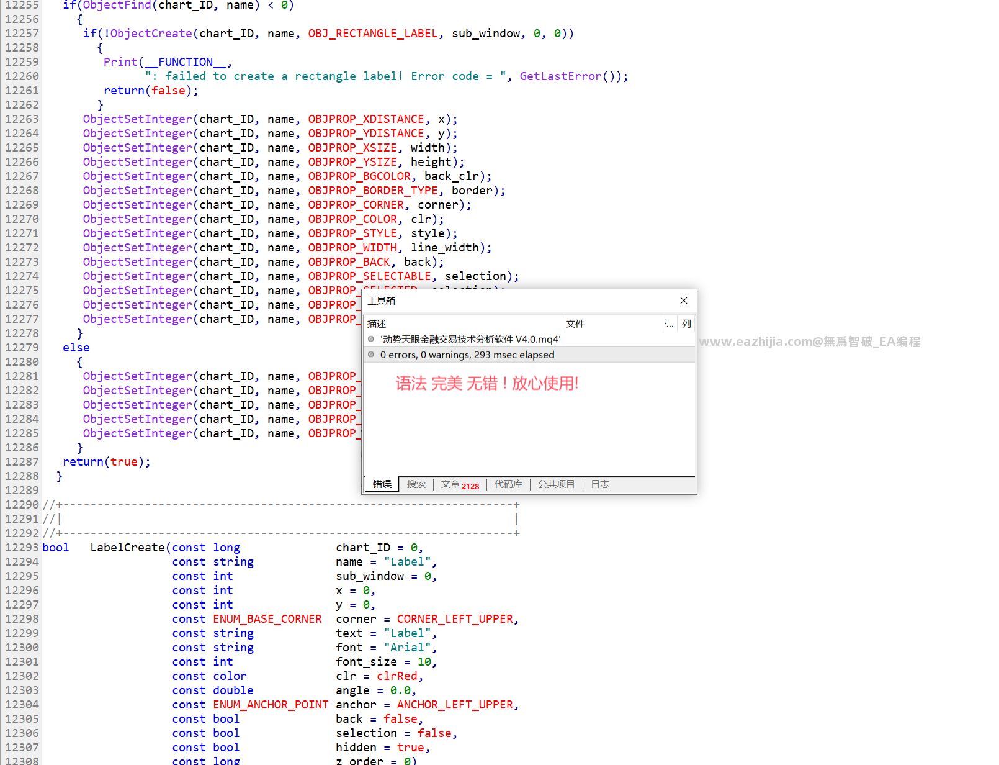Click OBJ_RECTANGLE_LABEL in the code
This screenshot has width=999, height=765.
click(373, 34)
